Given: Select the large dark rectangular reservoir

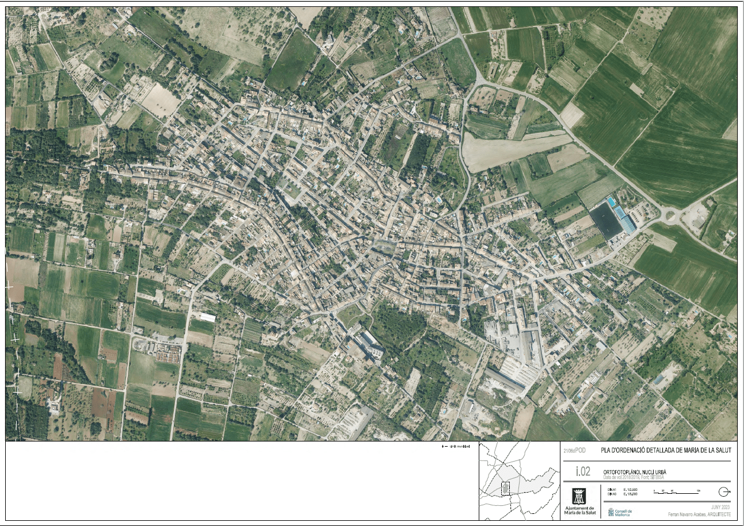Looking at the screenshot, I should pos(605,221).
